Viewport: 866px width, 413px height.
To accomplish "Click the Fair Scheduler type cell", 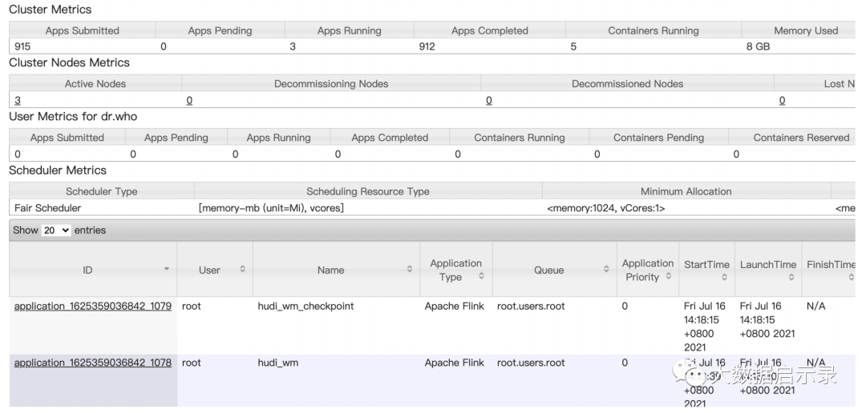I will [x=47, y=208].
